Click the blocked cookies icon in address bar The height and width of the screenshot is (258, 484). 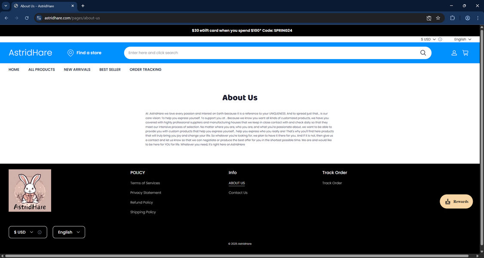429,18
